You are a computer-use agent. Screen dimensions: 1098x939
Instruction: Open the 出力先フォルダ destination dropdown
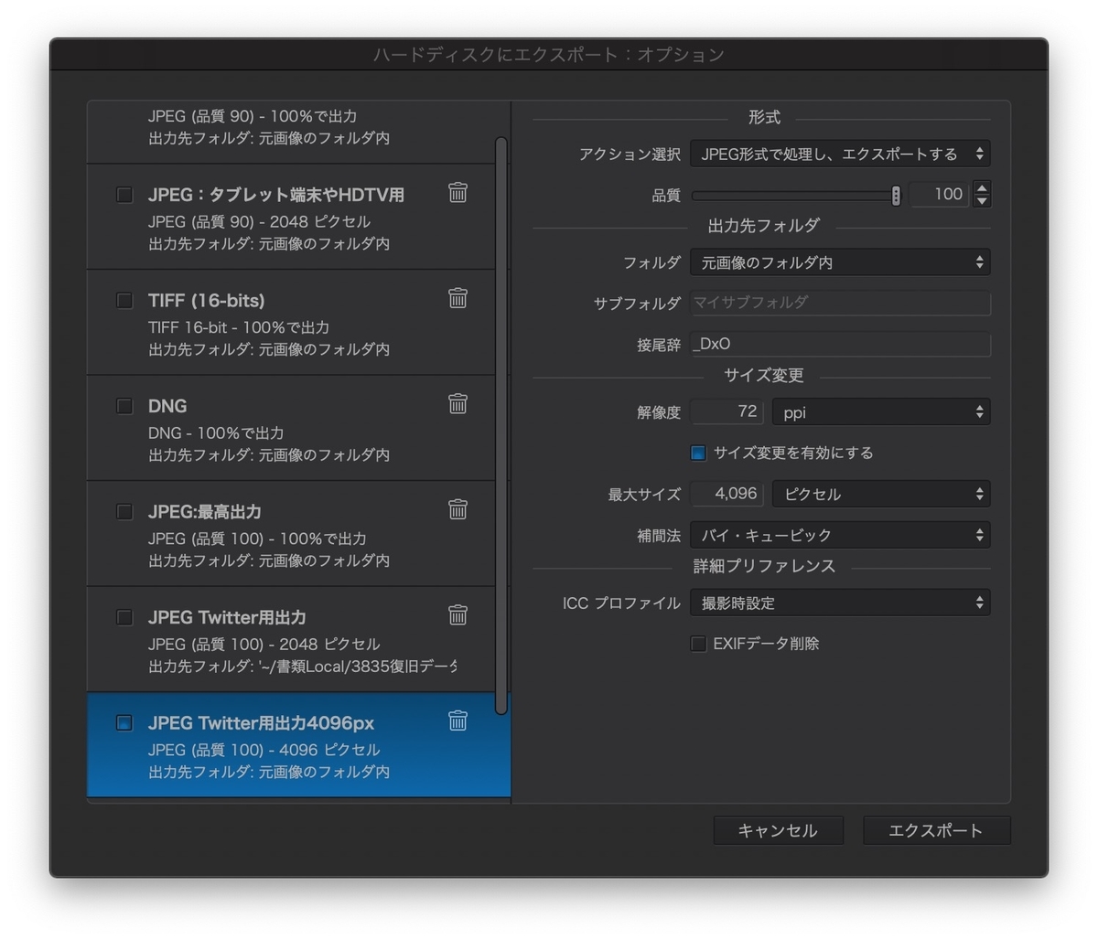pos(839,262)
